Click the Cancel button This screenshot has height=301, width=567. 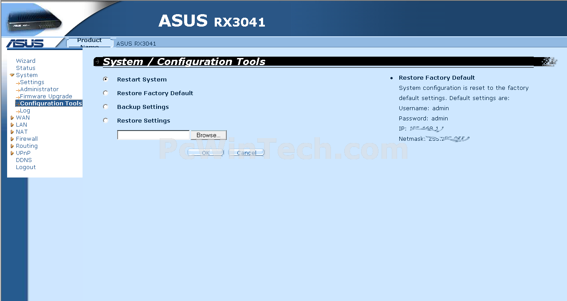click(246, 153)
